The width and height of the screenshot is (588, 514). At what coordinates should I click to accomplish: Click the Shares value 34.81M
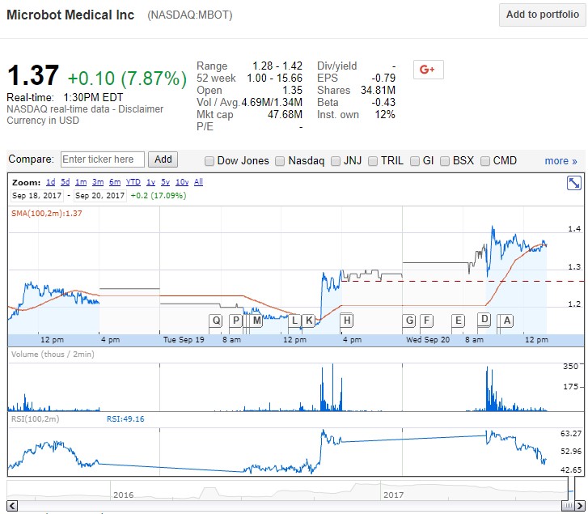click(x=378, y=90)
